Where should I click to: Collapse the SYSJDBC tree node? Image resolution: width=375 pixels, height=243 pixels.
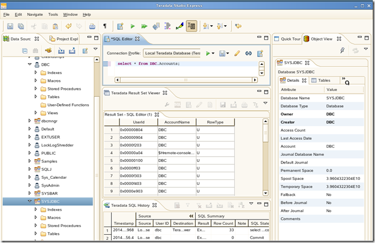point(30,201)
